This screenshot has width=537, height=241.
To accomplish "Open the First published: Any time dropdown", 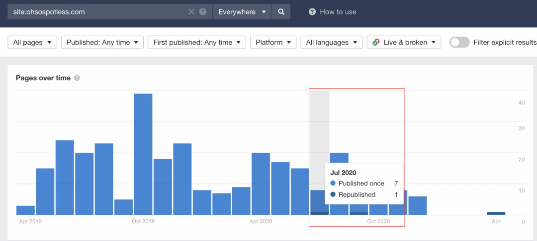I will [x=197, y=42].
